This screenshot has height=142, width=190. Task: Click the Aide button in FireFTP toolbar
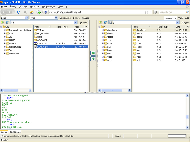(187, 18)
